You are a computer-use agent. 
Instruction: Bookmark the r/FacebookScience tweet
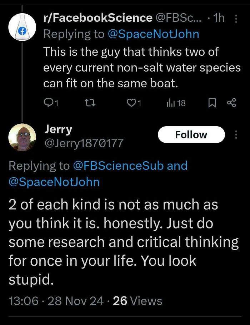pos(212,103)
